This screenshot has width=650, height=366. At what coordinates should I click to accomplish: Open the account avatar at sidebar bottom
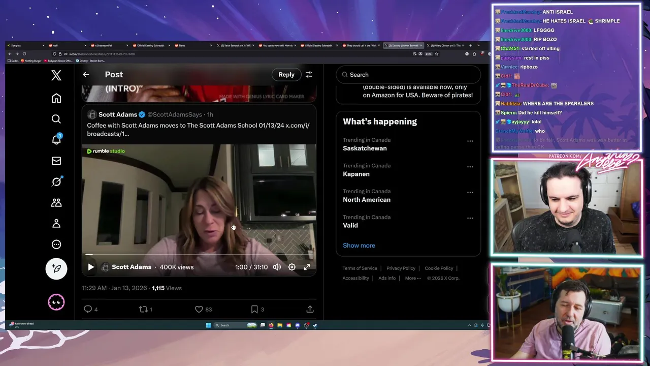point(56,302)
